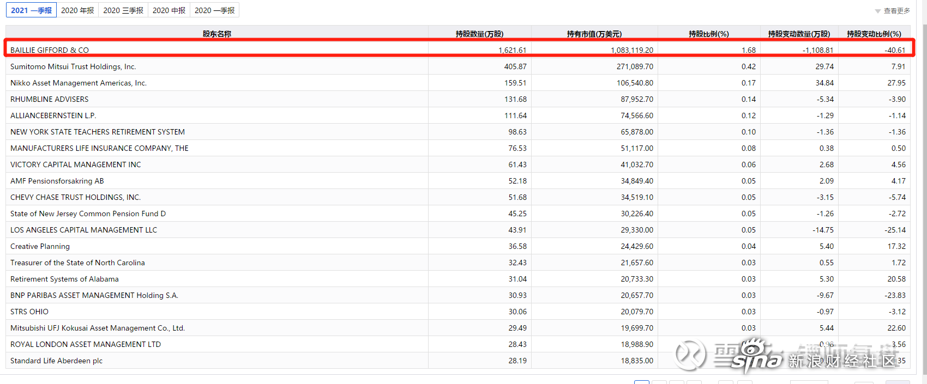927x384 pixels.
Task: Select shareholder BAILLIE GIFFORD & CO
Action: click(x=50, y=50)
